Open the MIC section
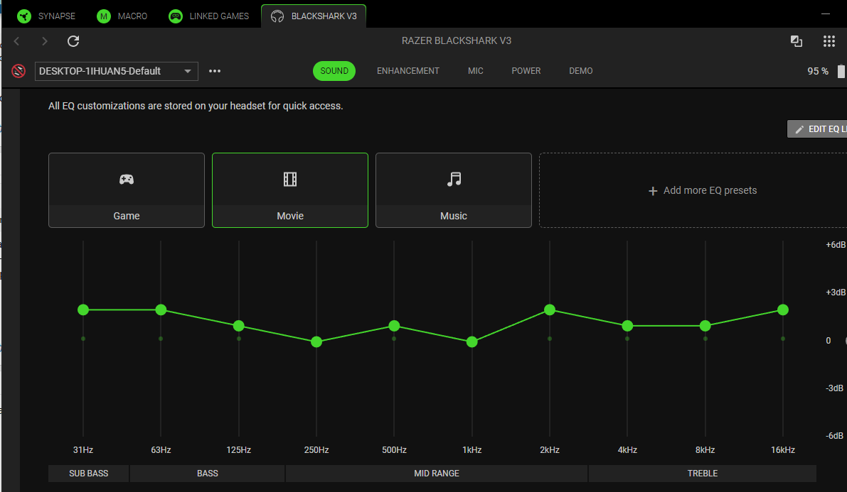 coord(475,71)
